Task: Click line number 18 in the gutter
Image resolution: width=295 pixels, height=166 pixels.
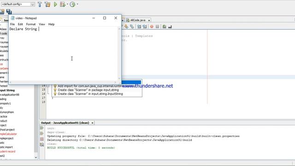Action: 43,102
